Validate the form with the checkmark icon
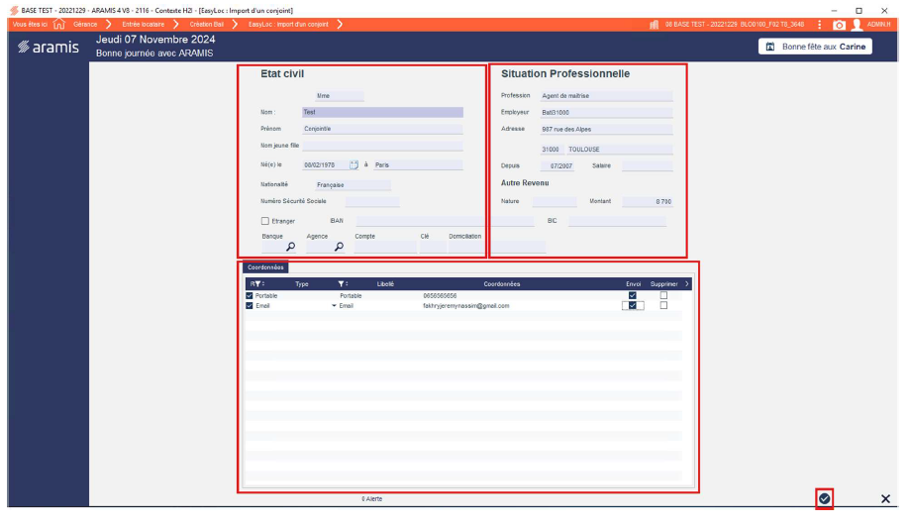This screenshot has width=910, height=526. coord(824,498)
